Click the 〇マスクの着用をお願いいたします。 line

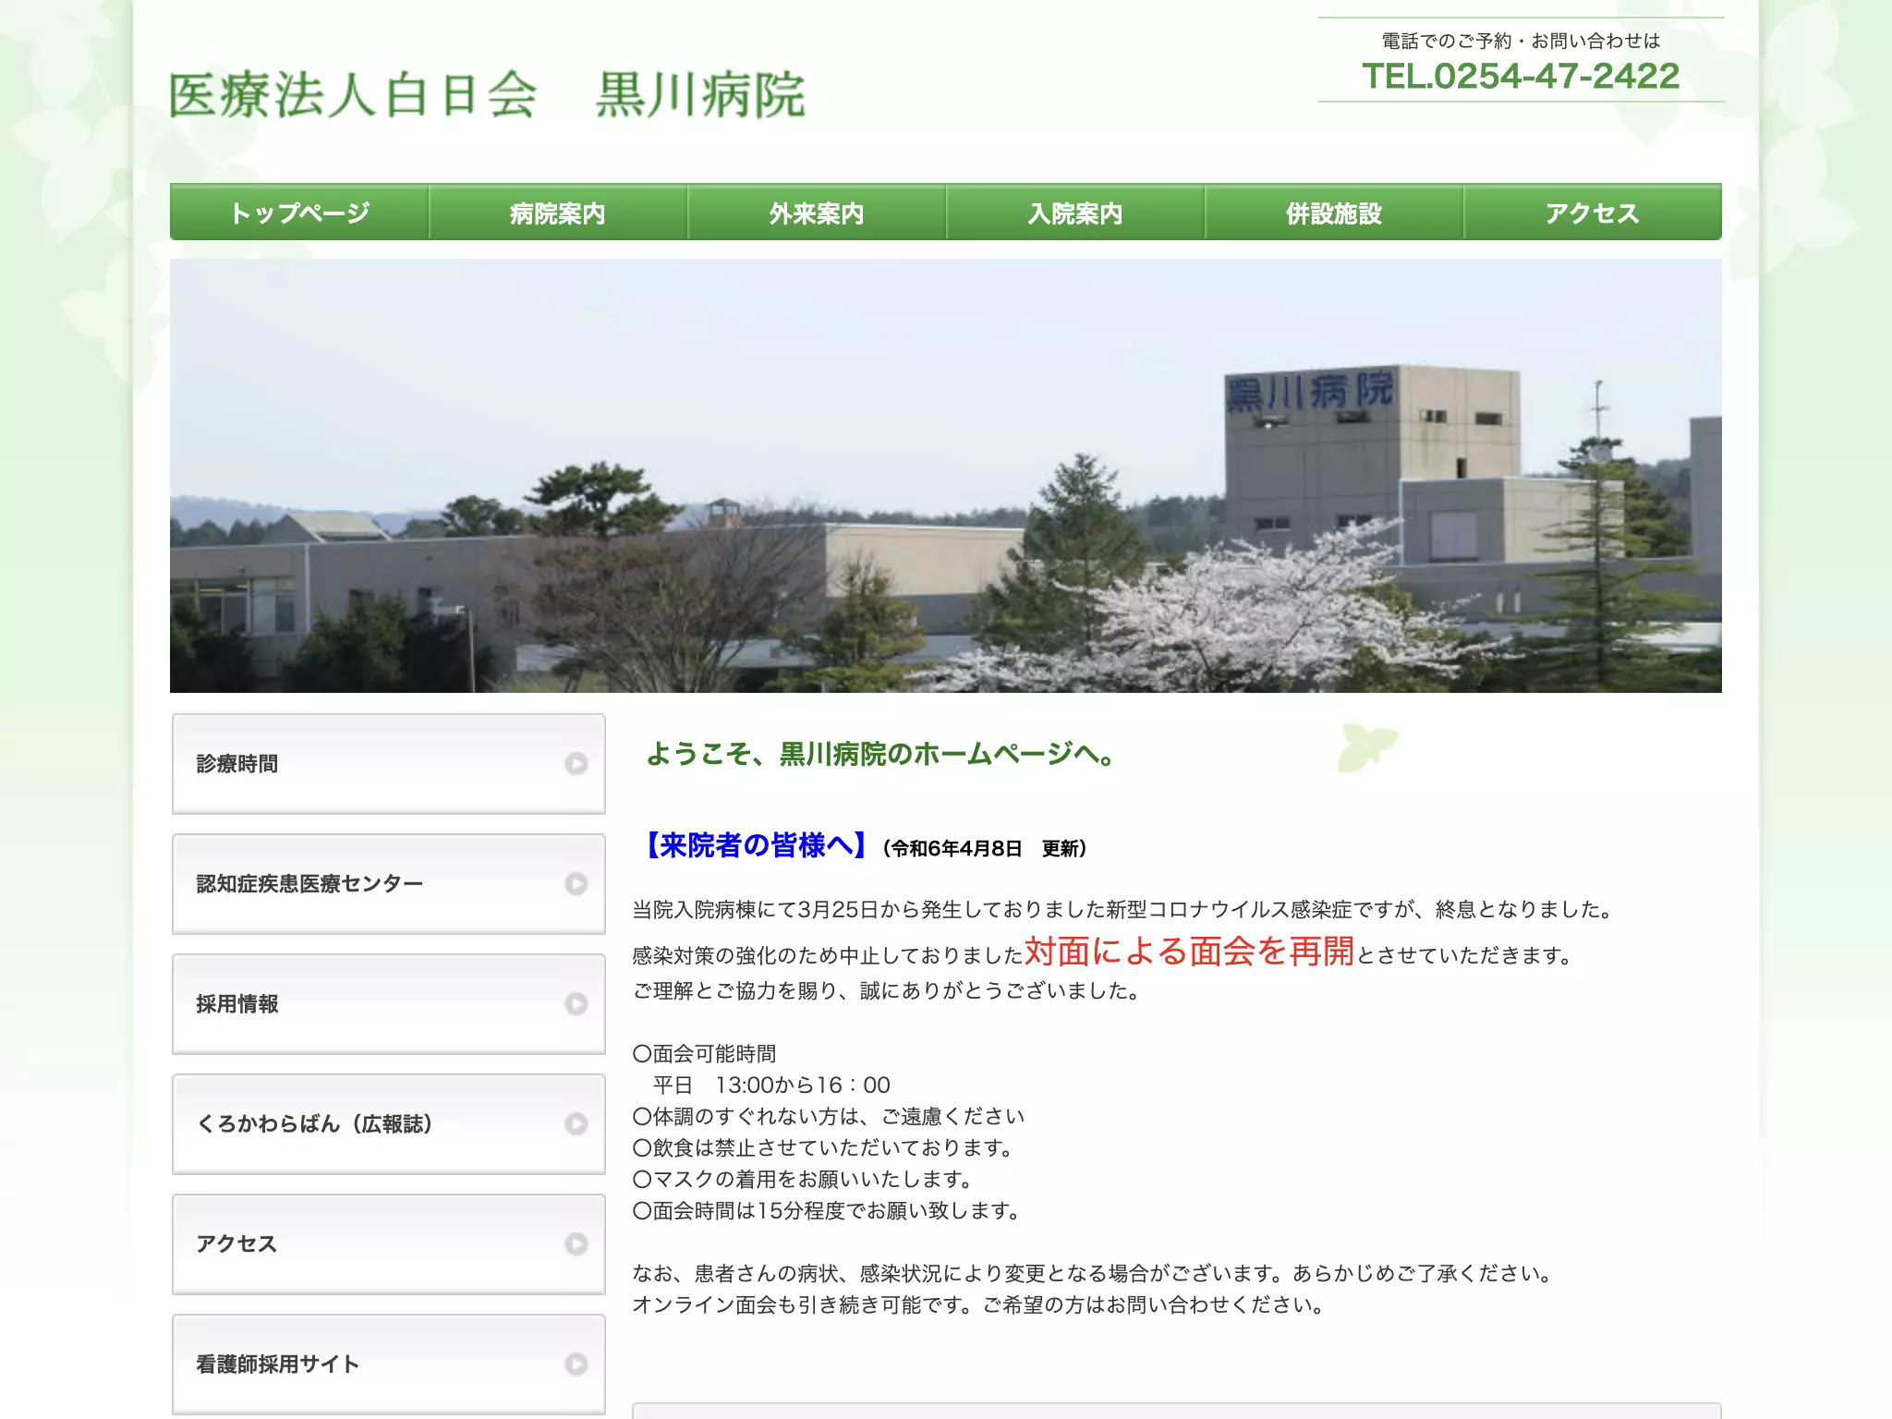pyautogui.click(x=803, y=1180)
